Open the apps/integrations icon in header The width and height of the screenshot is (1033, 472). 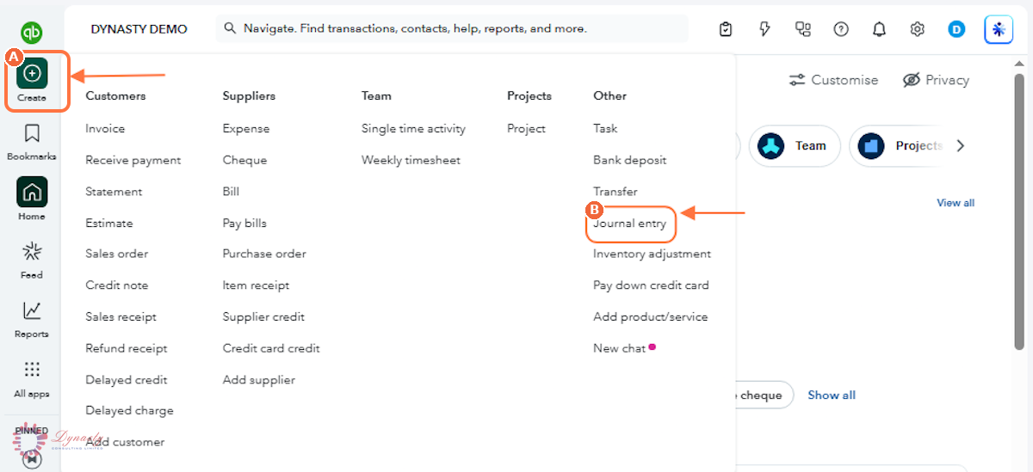(803, 29)
